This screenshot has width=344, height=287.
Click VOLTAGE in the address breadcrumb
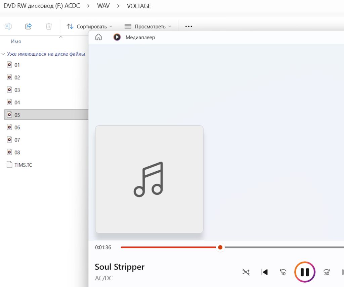coord(139,6)
